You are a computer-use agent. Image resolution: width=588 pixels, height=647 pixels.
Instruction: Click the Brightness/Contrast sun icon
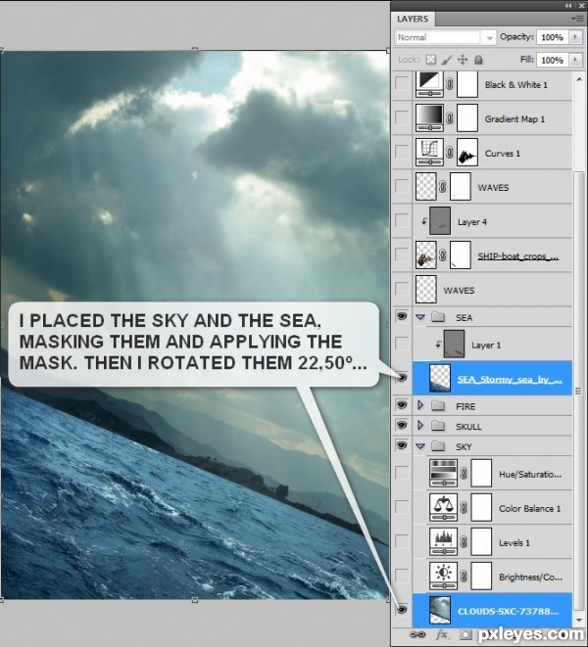click(x=443, y=576)
